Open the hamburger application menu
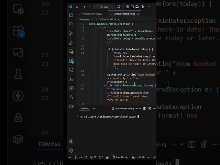220x165 pixels. click(77, 7)
